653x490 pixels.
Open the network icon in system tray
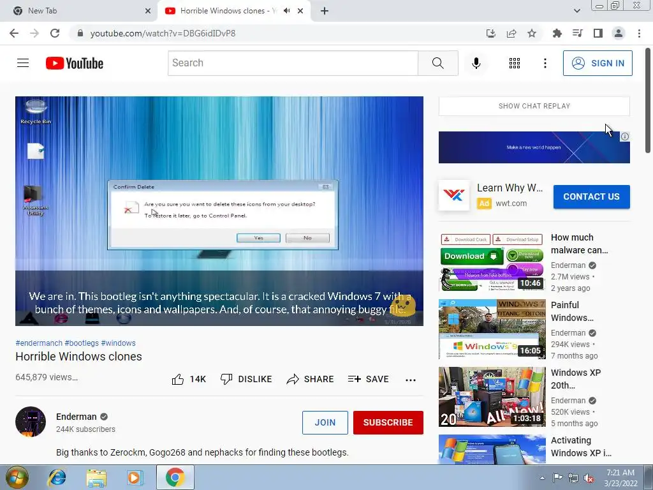[x=573, y=478]
